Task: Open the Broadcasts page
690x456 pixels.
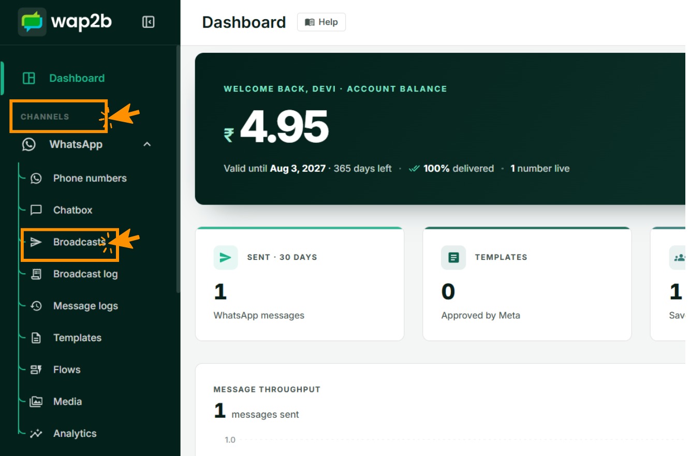Action: pos(79,242)
